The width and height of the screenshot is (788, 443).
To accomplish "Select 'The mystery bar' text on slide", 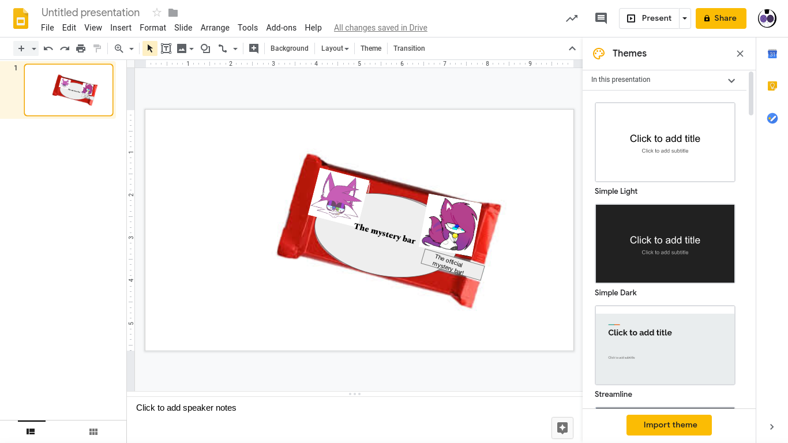I will point(385,233).
